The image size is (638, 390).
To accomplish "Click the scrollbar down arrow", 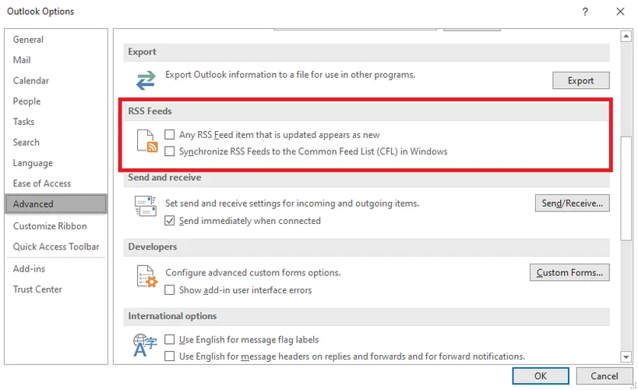I will click(625, 356).
